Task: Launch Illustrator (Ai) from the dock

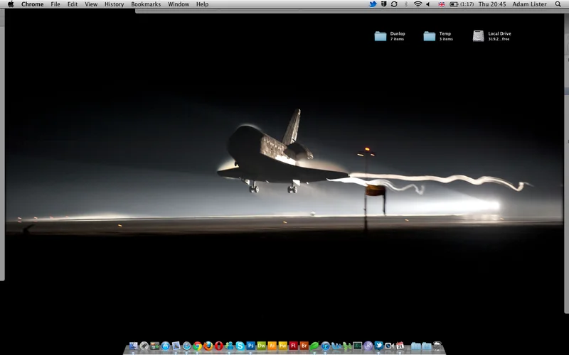Action: coord(272,346)
